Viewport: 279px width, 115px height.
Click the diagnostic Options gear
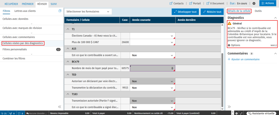pyautogui.click(x=229, y=45)
